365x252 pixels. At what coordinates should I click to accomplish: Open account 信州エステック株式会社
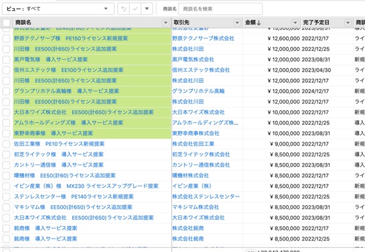click(x=201, y=70)
